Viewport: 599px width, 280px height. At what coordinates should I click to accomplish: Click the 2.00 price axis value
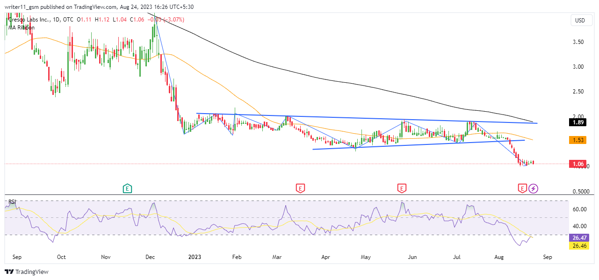click(579, 116)
